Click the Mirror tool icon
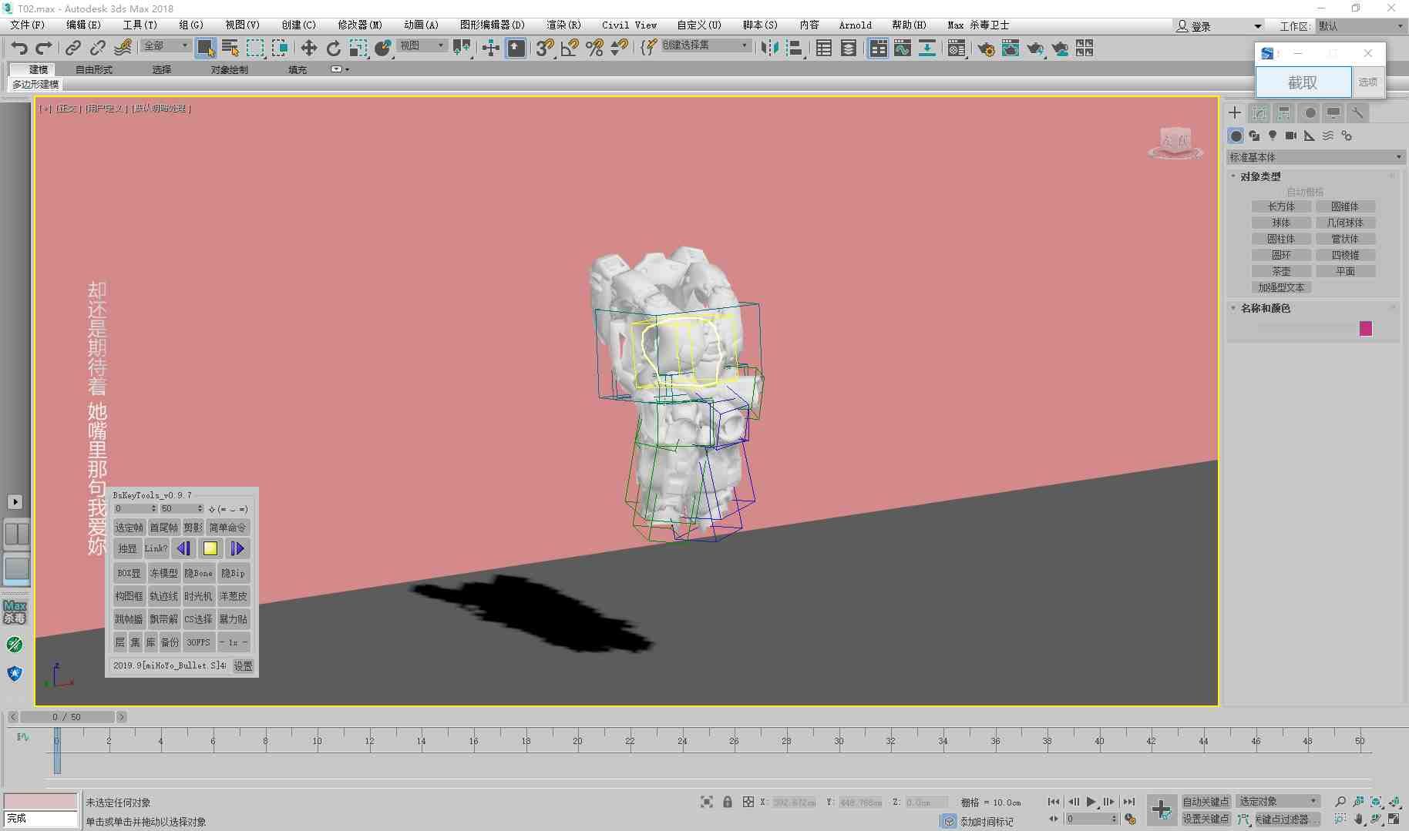The width and height of the screenshot is (1409, 831). 768,48
